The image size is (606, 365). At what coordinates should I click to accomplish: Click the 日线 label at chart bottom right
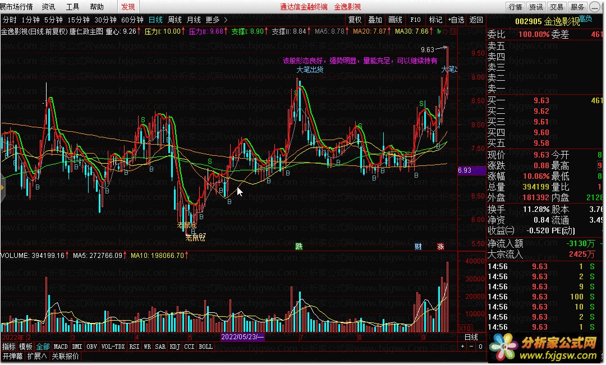[471, 337]
